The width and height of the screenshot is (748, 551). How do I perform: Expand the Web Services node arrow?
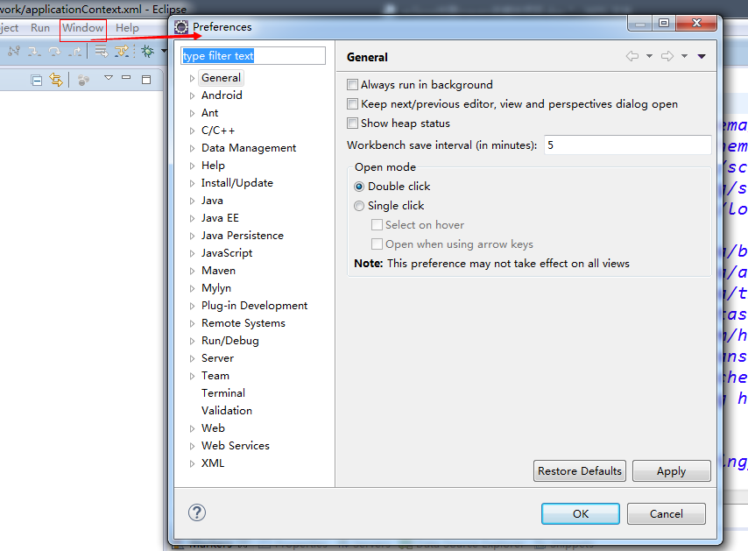tap(192, 446)
